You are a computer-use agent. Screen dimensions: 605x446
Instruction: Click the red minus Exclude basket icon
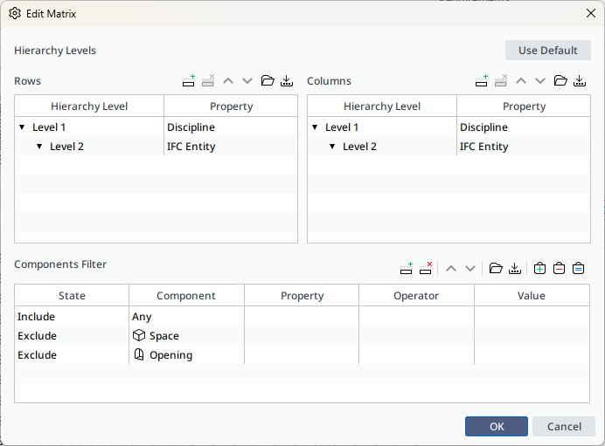coord(559,268)
